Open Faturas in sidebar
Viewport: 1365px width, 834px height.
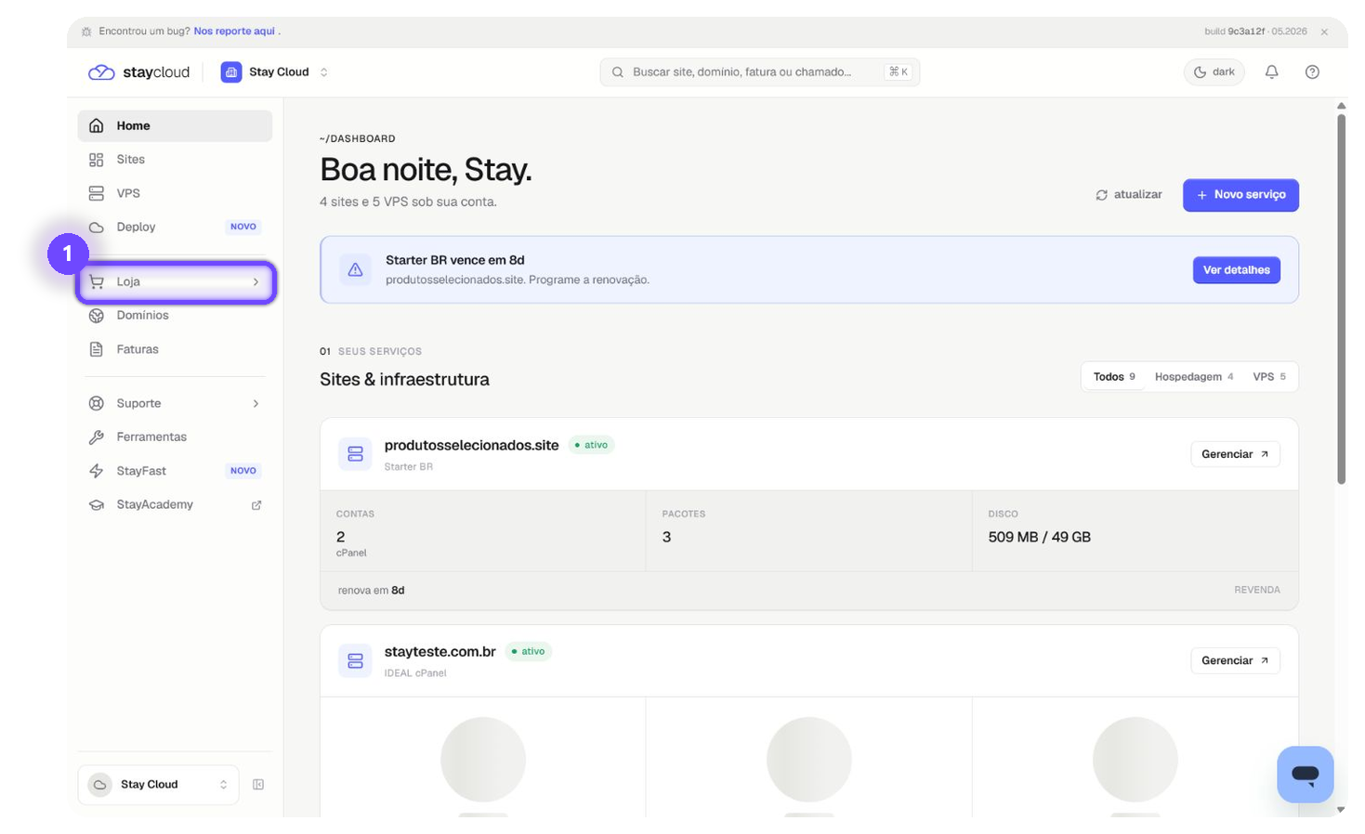tap(175, 349)
